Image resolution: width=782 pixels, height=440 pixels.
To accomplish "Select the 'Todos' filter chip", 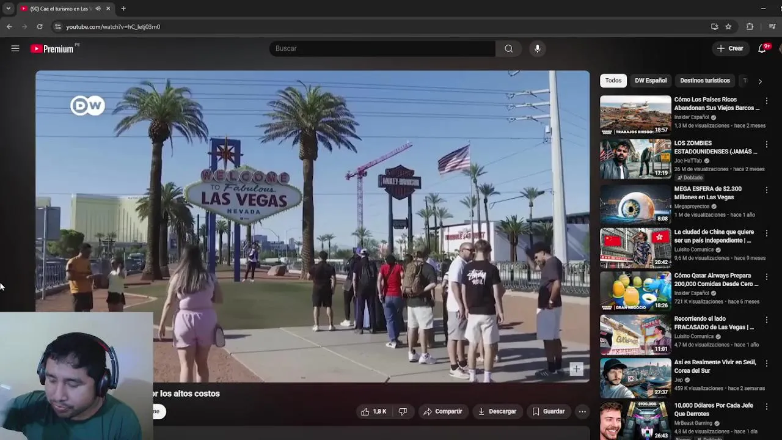I will pos(613,81).
